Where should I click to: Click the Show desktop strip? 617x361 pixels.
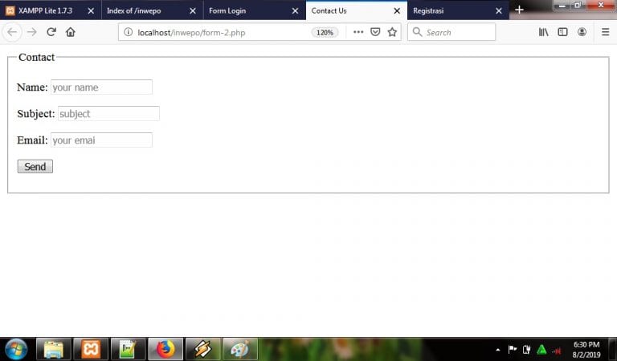coord(613,349)
